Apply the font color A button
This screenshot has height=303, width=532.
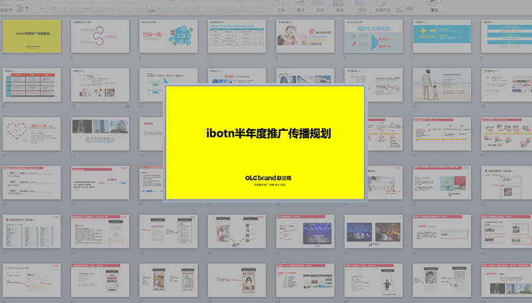152,9
